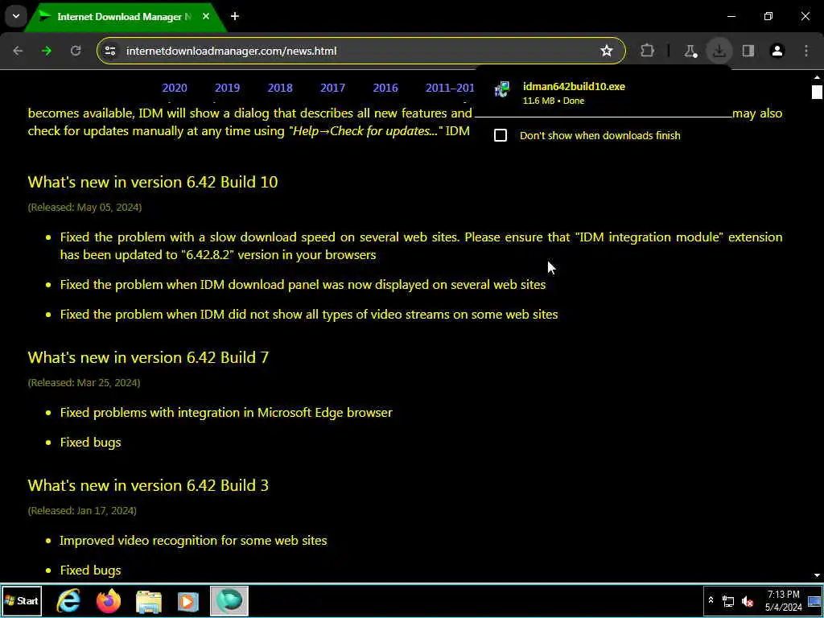Viewport: 824px width, 618px height.
Task: Open the side panel icon
Action: pos(748,51)
